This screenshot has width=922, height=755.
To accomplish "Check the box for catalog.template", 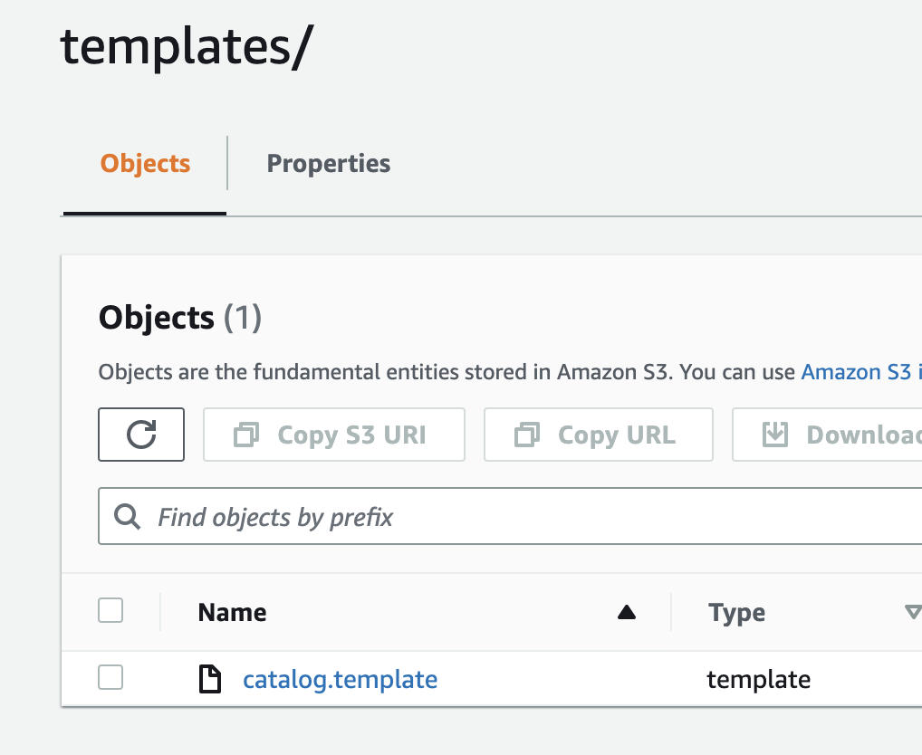I will (x=110, y=677).
